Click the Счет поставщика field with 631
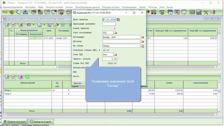Image resolution: width=224 pixels, height=126 pixels. 108,33
